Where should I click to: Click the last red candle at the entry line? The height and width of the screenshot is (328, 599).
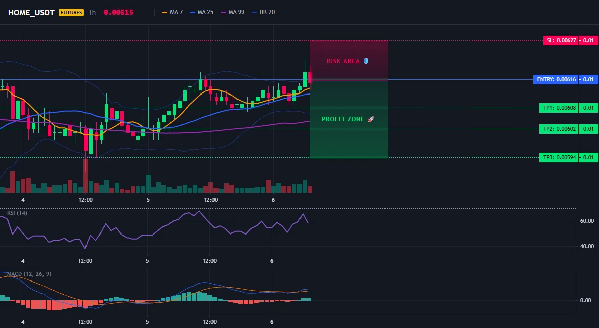pos(310,77)
